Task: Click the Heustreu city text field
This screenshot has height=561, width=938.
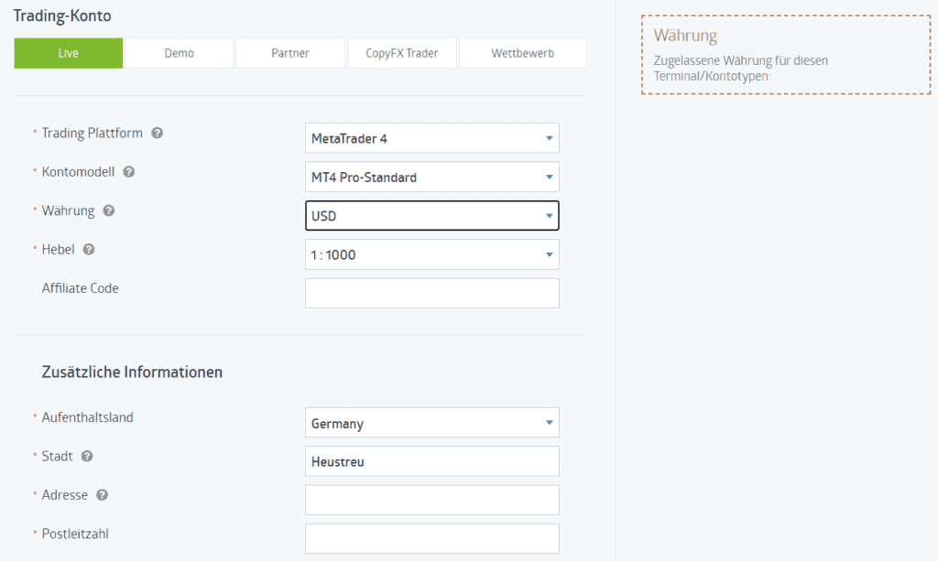Action: 431,461
